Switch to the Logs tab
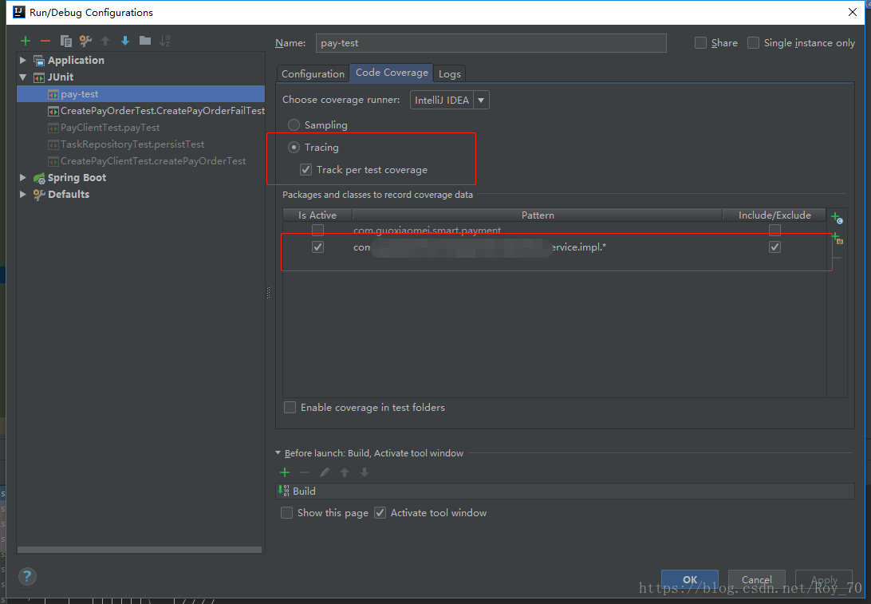The image size is (871, 604). (x=449, y=74)
